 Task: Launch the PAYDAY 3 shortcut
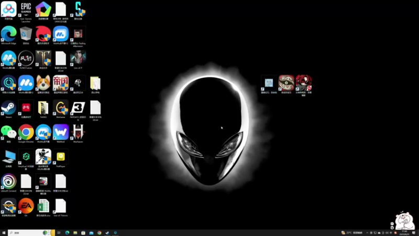click(x=78, y=110)
